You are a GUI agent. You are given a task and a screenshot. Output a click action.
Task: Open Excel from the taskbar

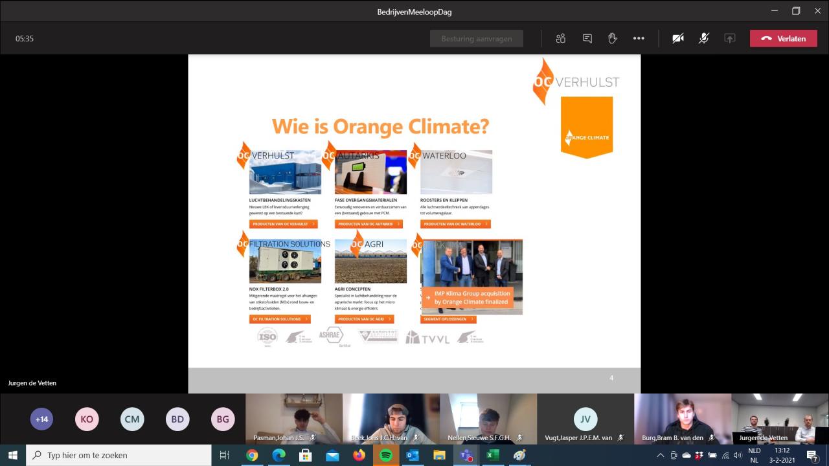click(x=492, y=455)
